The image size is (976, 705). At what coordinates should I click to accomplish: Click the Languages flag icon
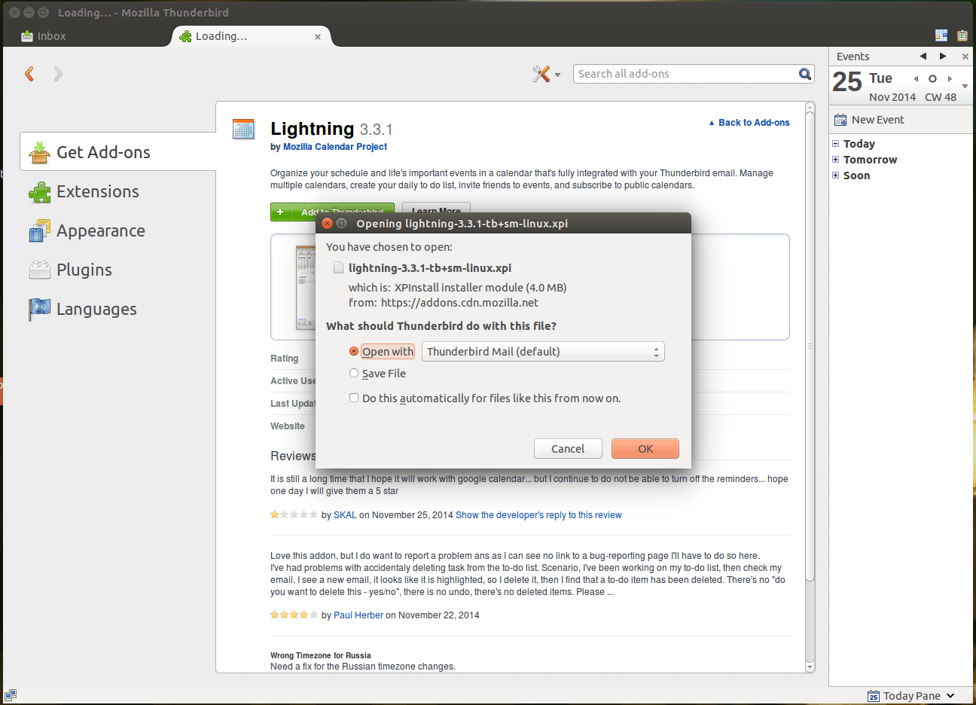pyautogui.click(x=39, y=309)
